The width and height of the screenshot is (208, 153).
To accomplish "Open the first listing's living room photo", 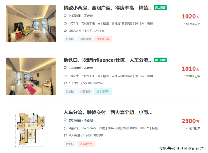I will click(x=31, y=24).
